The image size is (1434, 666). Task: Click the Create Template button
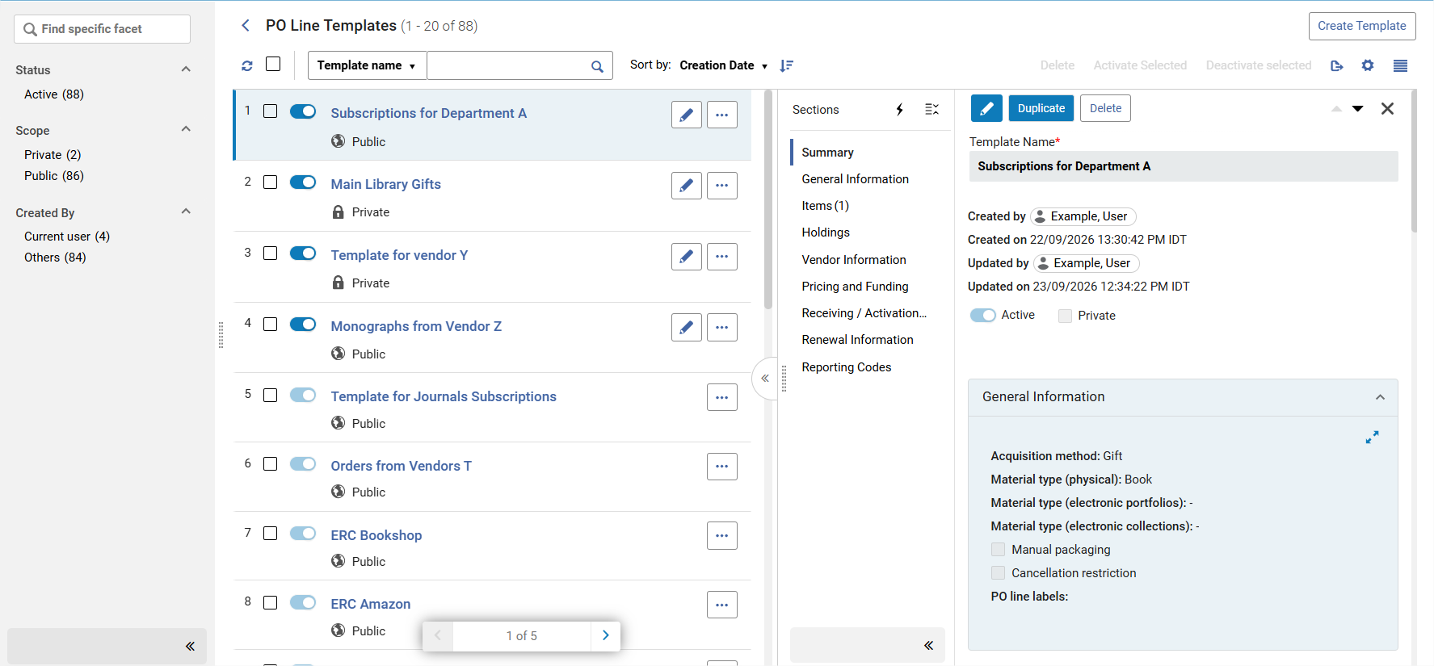(x=1362, y=26)
